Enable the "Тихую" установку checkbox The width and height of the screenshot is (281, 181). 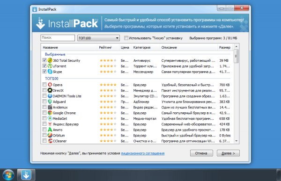126,38
